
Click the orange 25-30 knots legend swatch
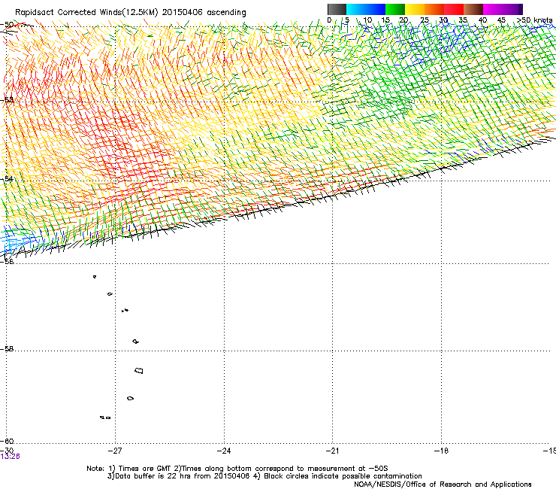434,9
